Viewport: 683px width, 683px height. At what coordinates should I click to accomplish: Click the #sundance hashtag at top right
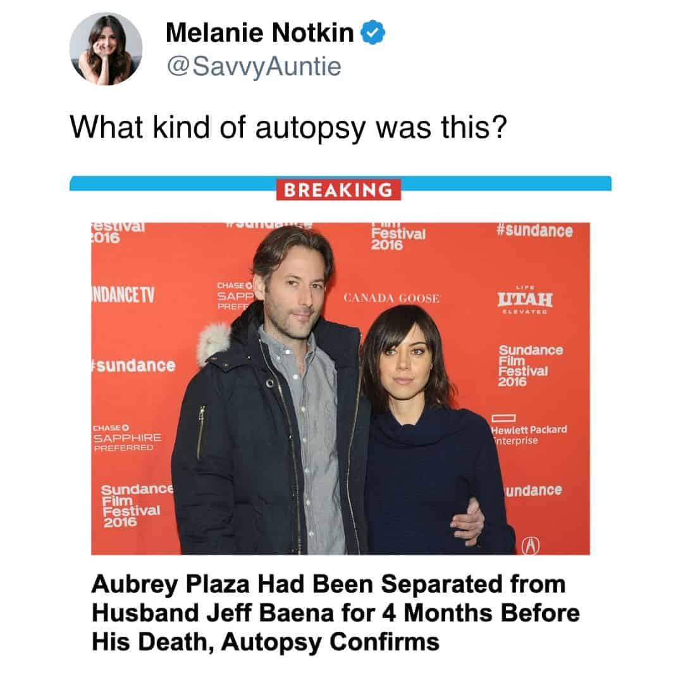click(534, 231)
